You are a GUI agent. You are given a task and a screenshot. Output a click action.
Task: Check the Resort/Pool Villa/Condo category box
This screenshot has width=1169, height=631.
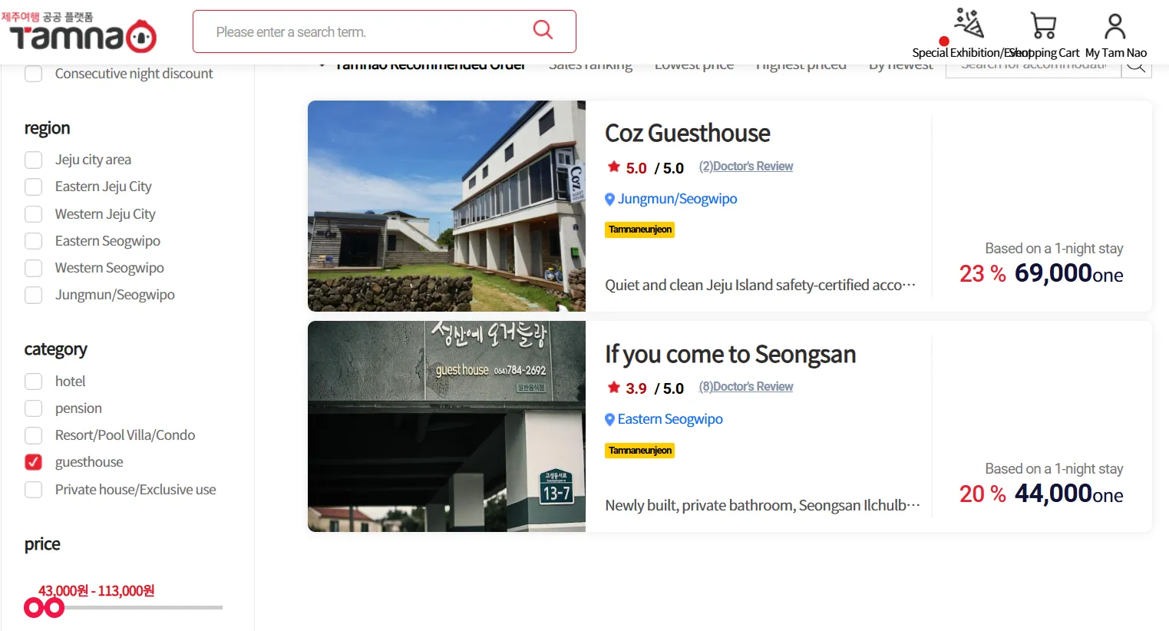coord(34,435)
